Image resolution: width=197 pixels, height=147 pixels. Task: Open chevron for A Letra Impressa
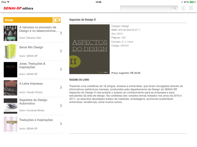click(x=61, y=87)
